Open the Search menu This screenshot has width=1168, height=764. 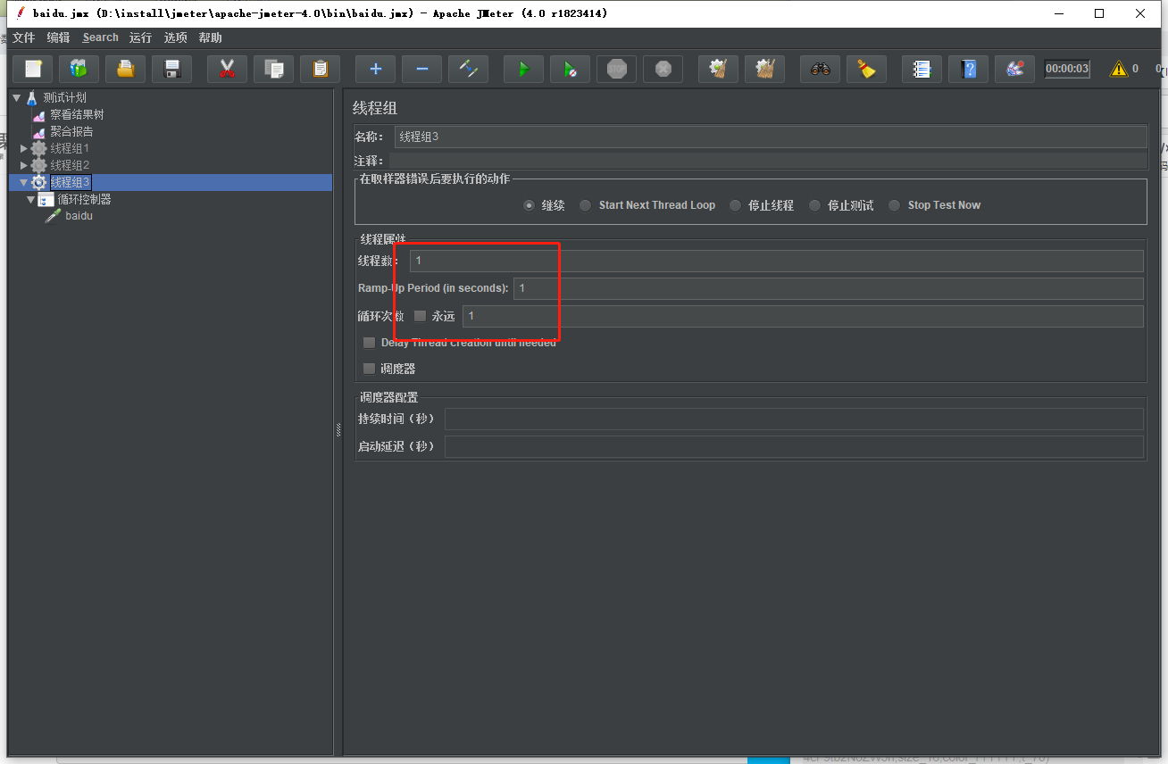click(x=100, y=37)
